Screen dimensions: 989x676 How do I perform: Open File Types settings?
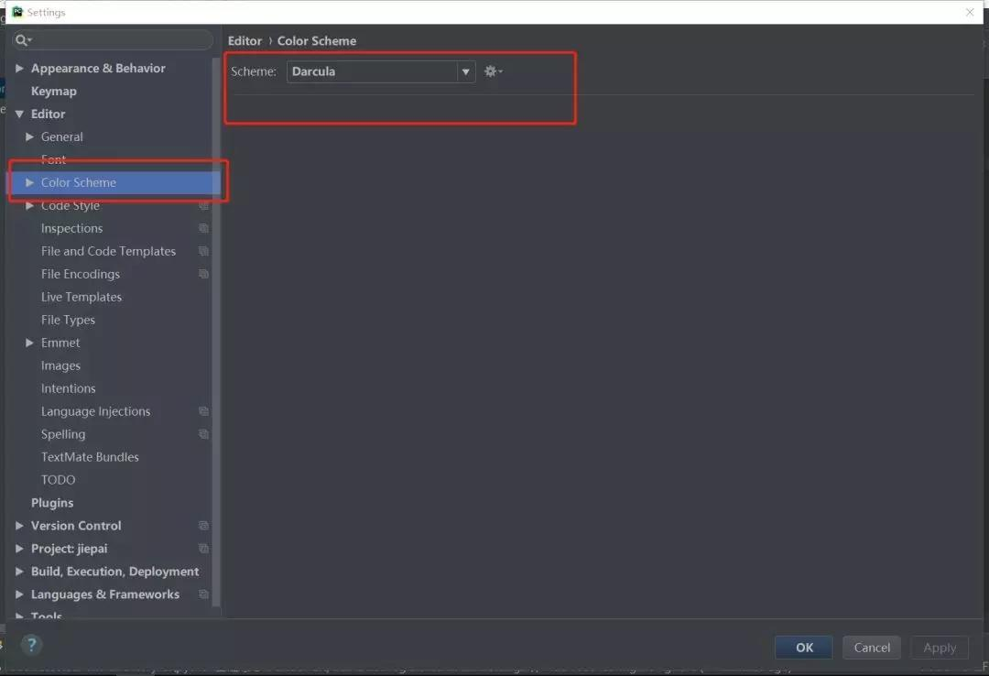point(68,320)
